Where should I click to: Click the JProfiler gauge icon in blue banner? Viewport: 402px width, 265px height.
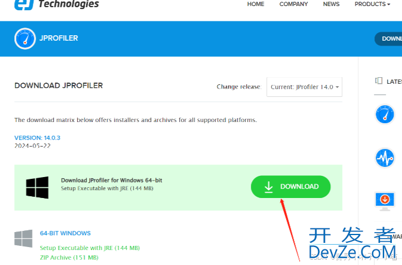tap(25, 38)
